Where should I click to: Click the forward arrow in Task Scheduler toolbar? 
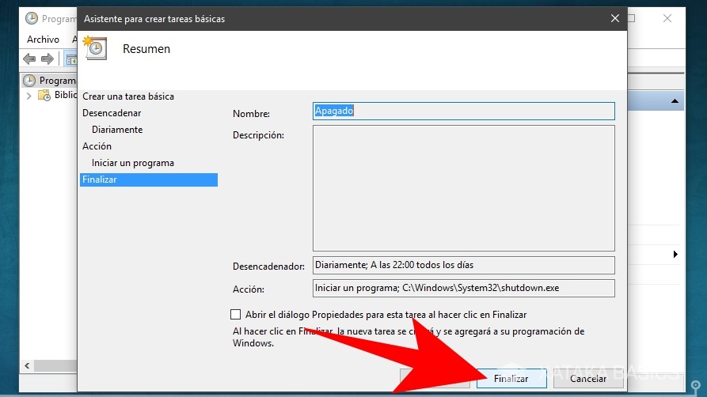pyautogui.click(x=48, y=59)
